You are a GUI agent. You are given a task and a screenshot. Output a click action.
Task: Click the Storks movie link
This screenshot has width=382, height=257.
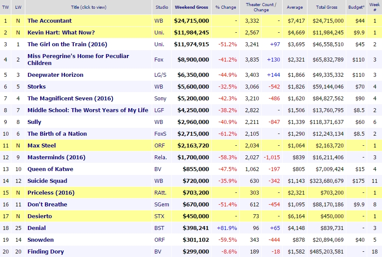37,86
